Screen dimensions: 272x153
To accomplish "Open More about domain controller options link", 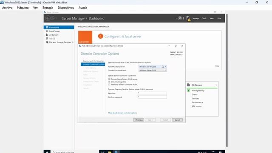I will [x=122, y=113].
